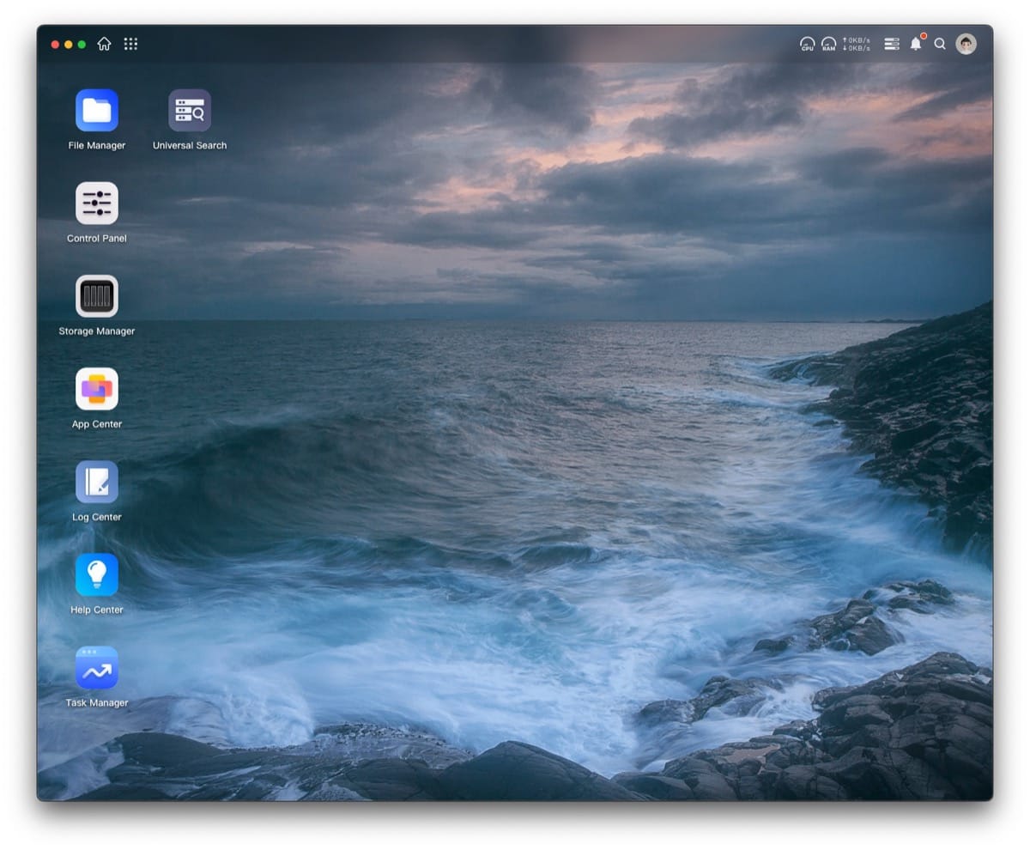1030x850 pixels.
Task: Open File Manager from the desktop
Action: pos(95,110)
